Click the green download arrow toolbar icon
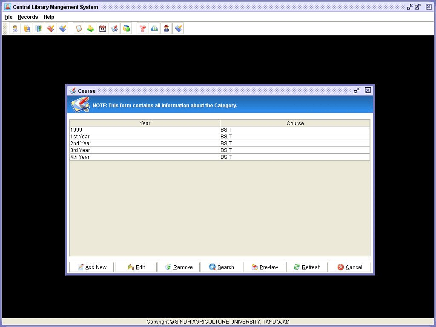Image resolution: width=436 pixels, height=327 pixels. click(91, 29)
